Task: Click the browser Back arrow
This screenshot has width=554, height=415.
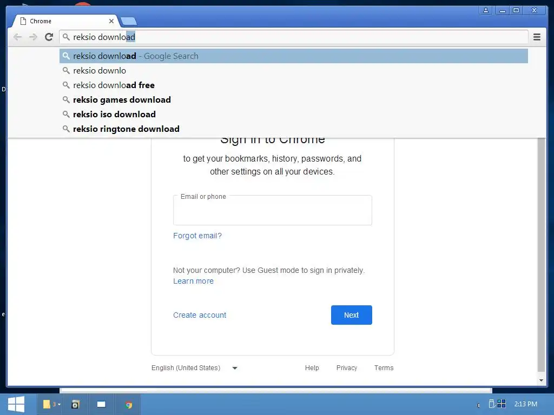Action: coord(17,37)
